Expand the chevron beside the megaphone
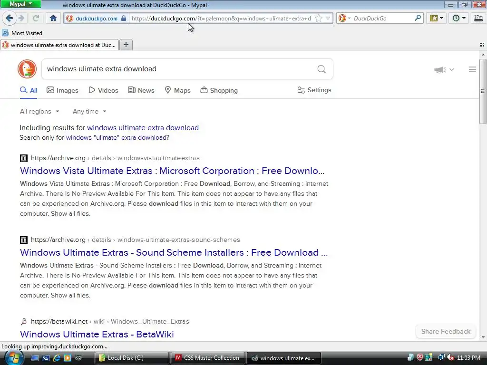This screenshot has height=365, width=487. pyautogui.click(x=452, y=70)
